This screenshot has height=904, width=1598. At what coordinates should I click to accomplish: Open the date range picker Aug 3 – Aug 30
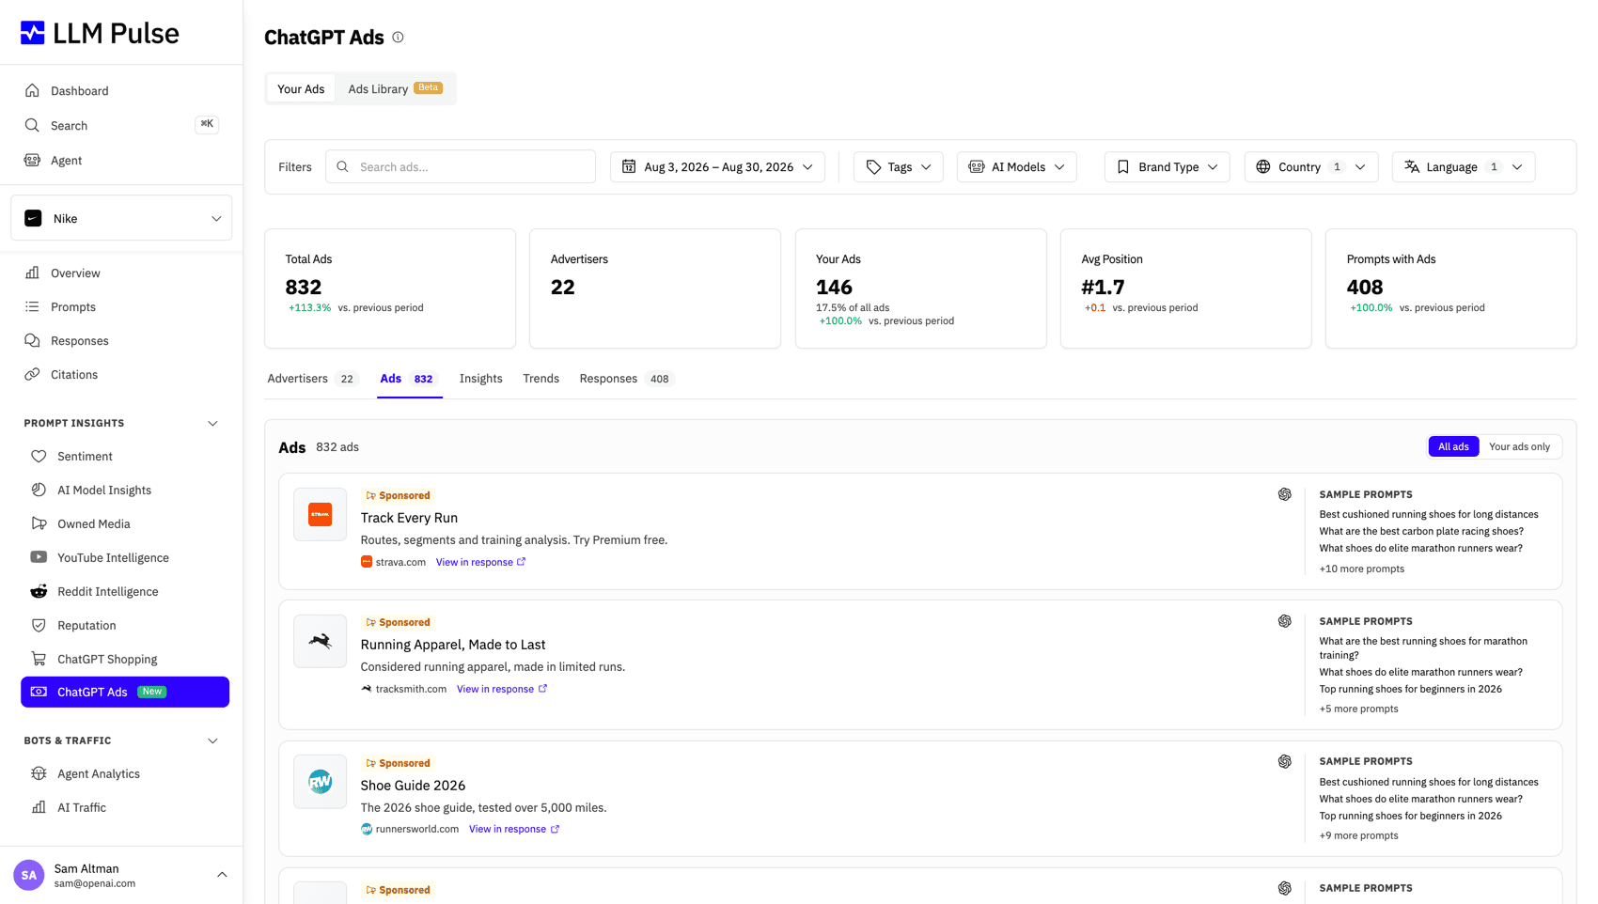tap(717, 166)
